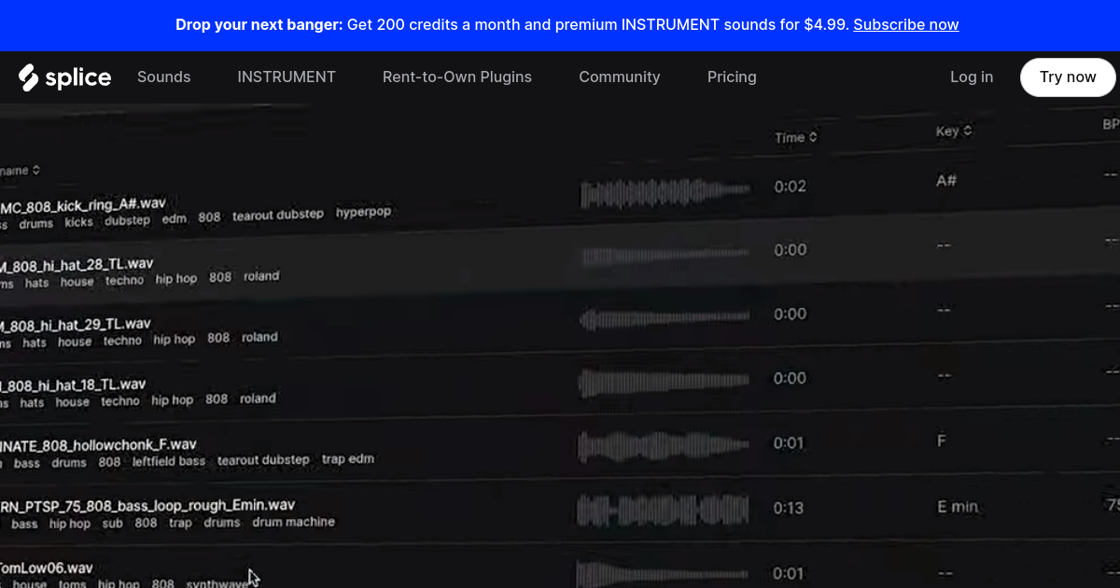Click the 0:02 duration value
The height and width of the screenshot is (588, 1120).
[790, 187]
